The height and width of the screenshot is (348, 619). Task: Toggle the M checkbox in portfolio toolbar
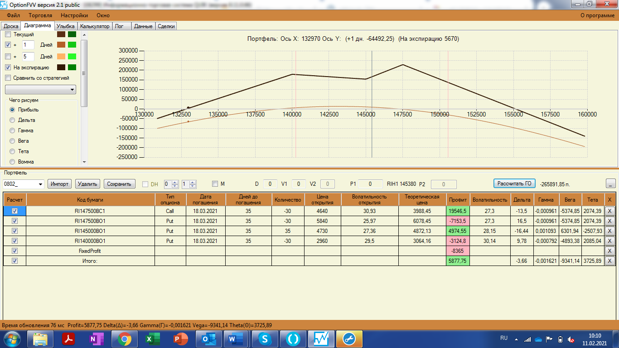[215, 184]
